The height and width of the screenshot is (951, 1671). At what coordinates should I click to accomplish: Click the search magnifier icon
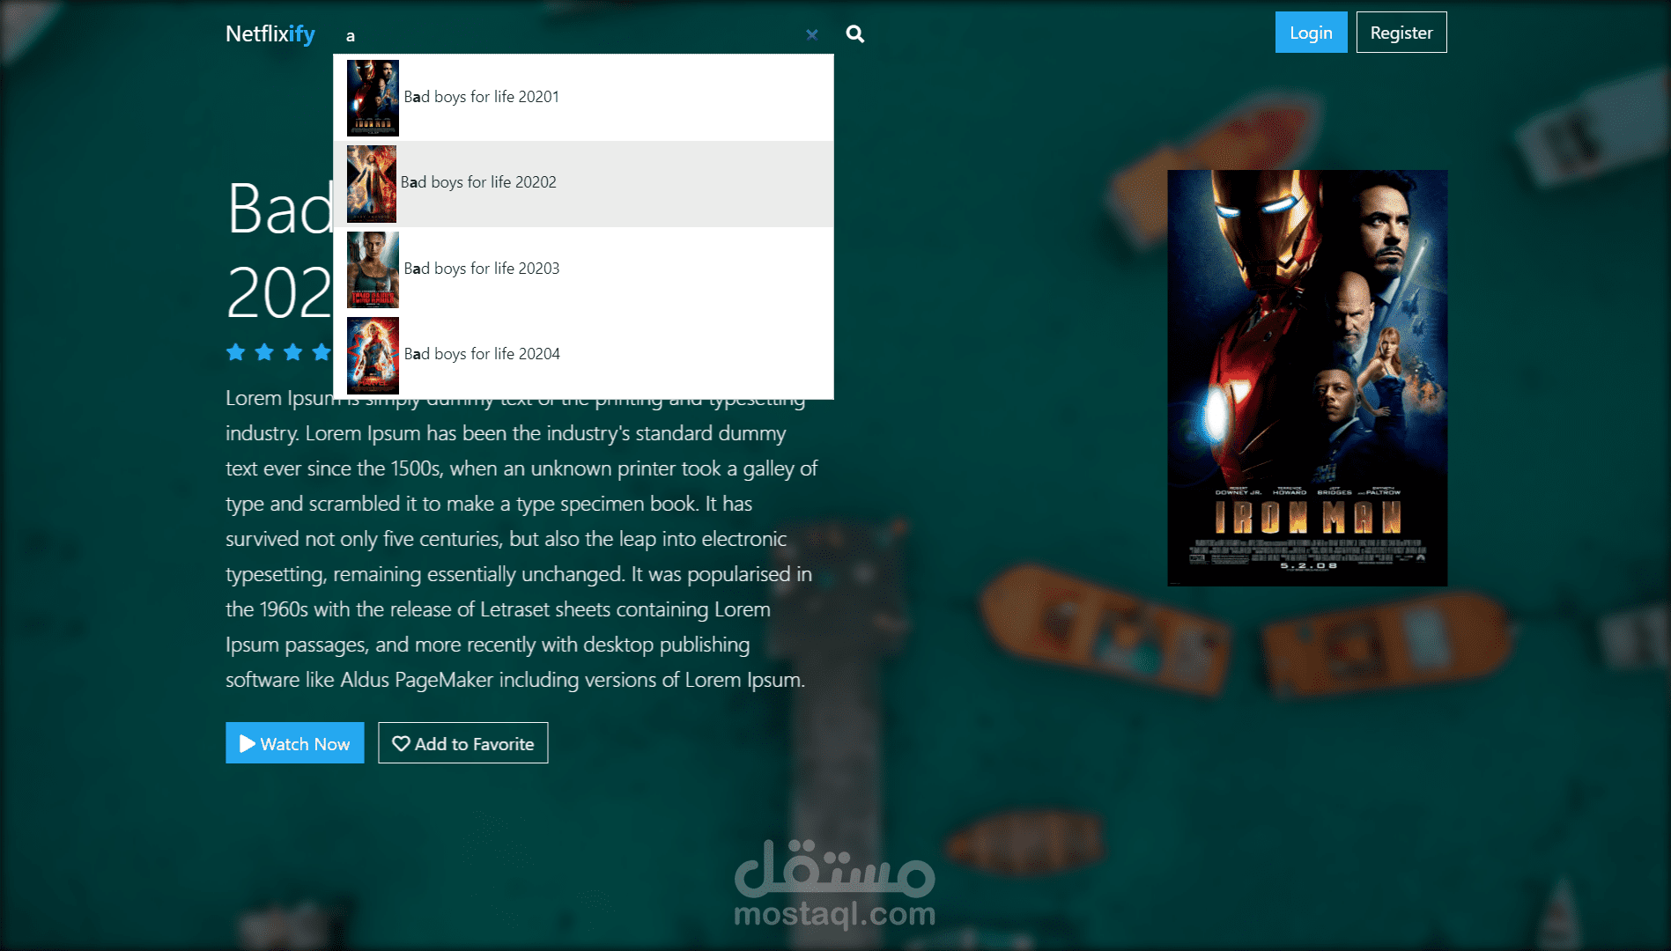(854, 34)
